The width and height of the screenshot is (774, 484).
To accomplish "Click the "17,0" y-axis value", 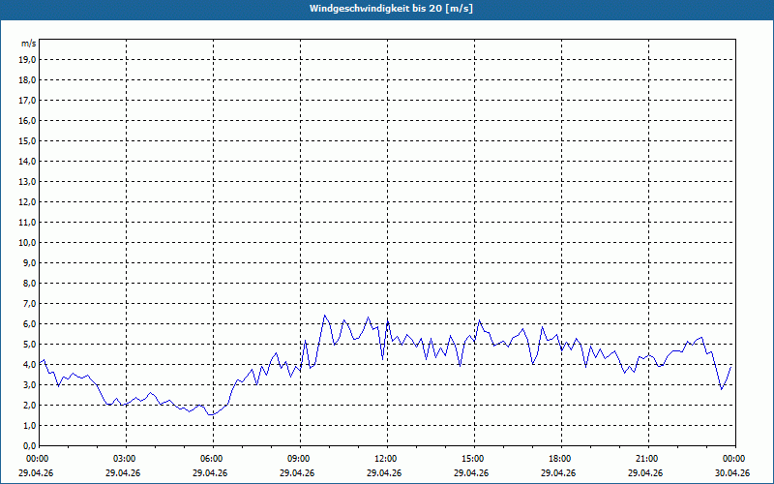I will point(27,101).
